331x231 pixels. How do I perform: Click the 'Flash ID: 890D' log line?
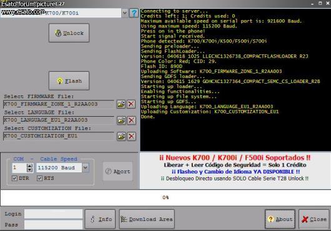coord(162,66)
